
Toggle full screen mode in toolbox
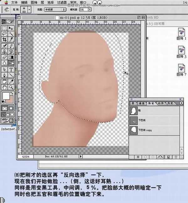(x=11, y=115)
